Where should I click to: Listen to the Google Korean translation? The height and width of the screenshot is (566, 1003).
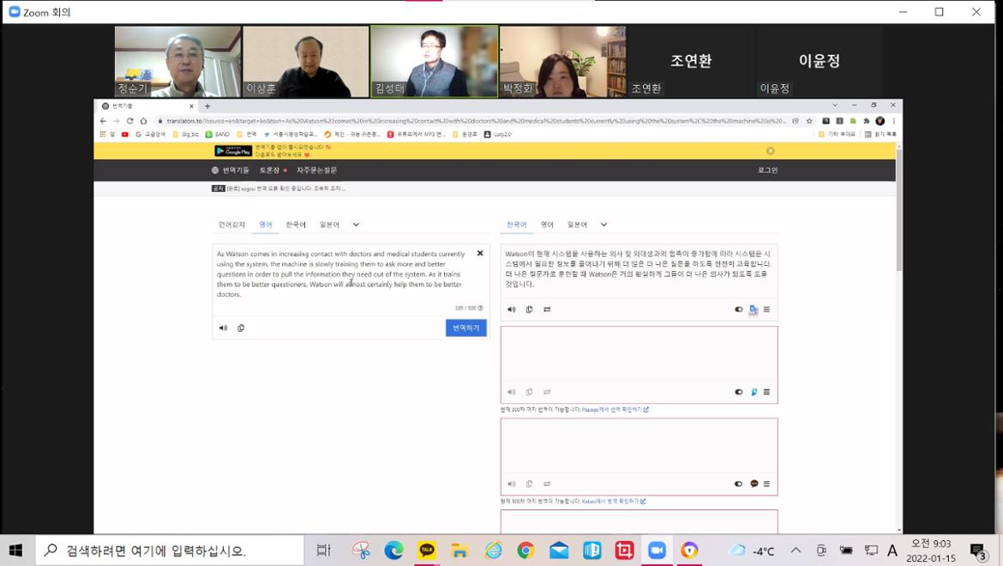click(512, 310)
